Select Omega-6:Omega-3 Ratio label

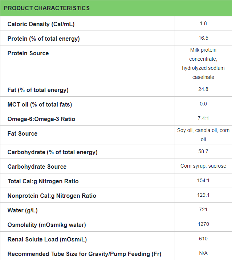pyautogui.click(x=41, y=119)
